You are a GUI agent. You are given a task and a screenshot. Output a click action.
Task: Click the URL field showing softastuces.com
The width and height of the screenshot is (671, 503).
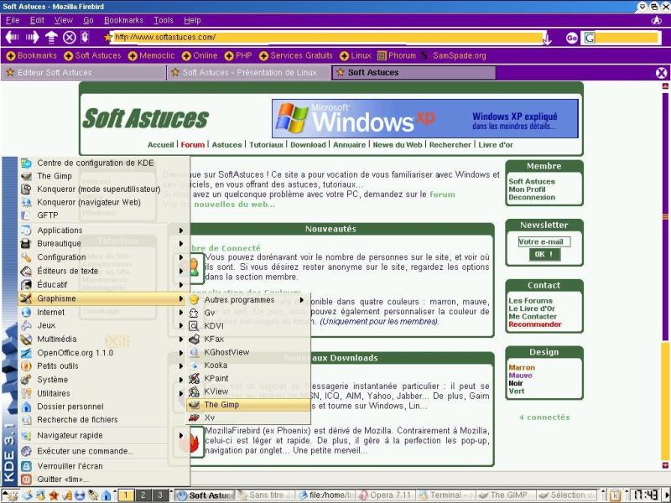(327, 38)
